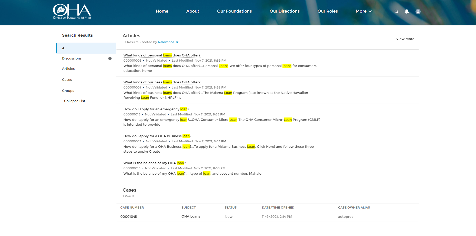
Task: Click the New status cell
Action: [229, 217]
